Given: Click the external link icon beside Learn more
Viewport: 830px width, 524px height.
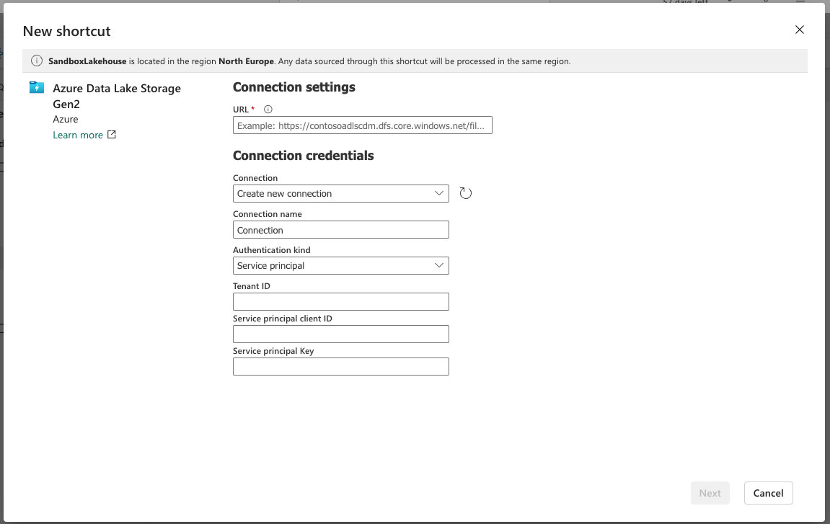Looking at the screenshot, I should point(112,135).
